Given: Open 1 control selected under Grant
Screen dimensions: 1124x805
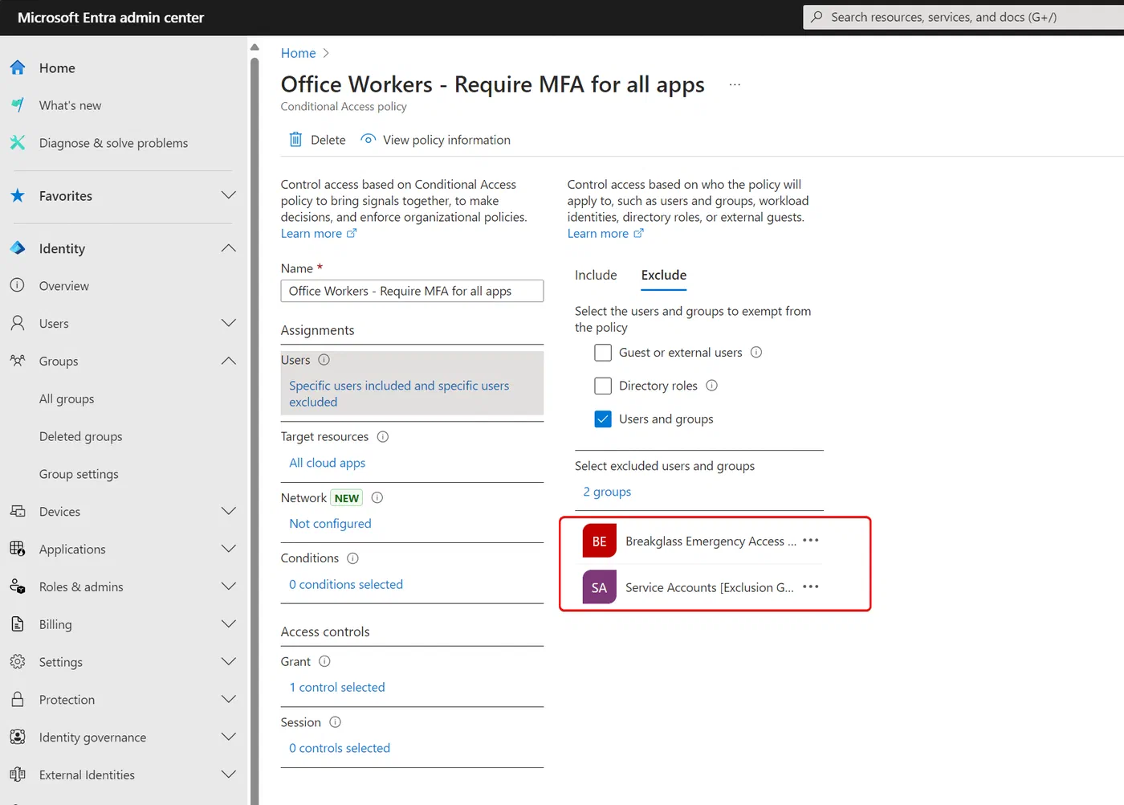Looking at the screenshot, I should tap(337, 687).
